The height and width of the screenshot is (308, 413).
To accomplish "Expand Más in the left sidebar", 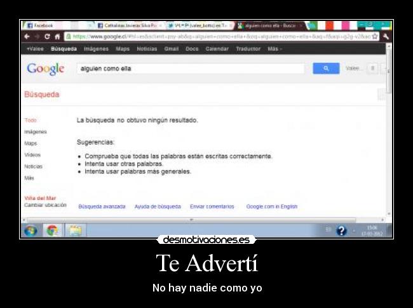I will pos(29,178).
